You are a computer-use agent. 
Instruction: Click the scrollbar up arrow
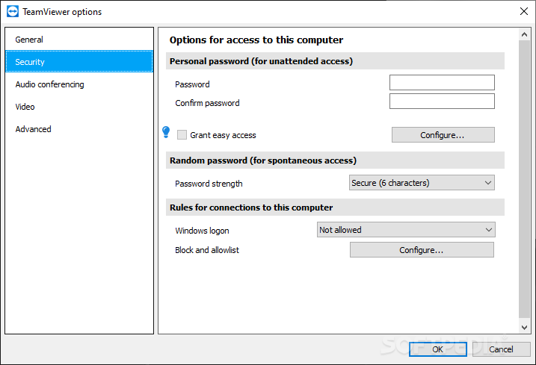tap(524, 34)
